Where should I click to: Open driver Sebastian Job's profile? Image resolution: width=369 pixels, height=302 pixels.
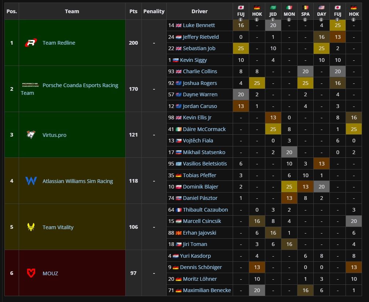(x=199, y=48)
